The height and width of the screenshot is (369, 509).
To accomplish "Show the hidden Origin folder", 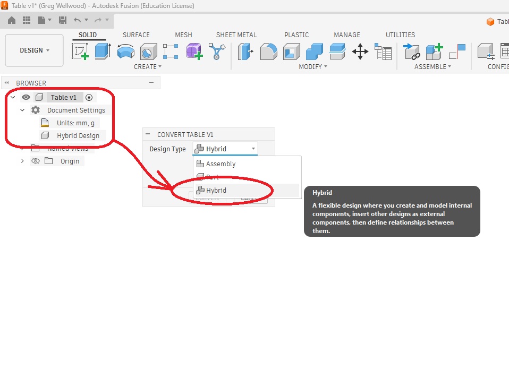I will [x=36, y=161].
